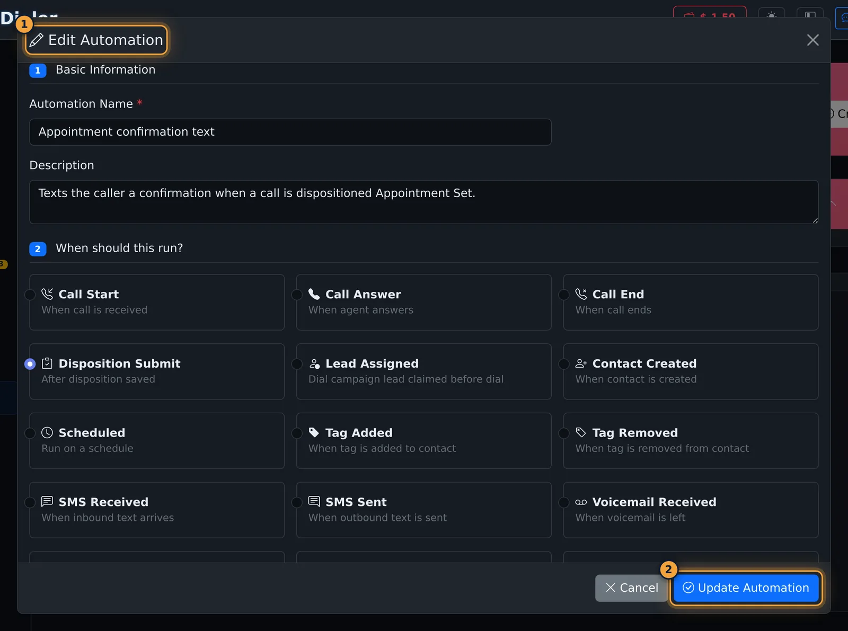This screenshot has width=848, height=631.
Task: Click 'Dial campaign lead claimed before dial' text
Action: coord(406,379)
